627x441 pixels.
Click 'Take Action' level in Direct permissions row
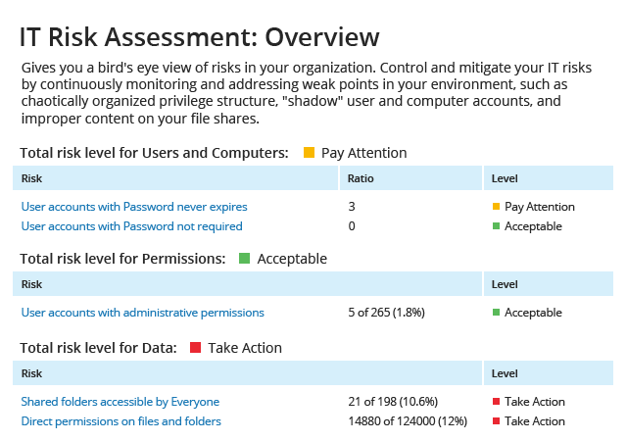click(x=535, y=421)
